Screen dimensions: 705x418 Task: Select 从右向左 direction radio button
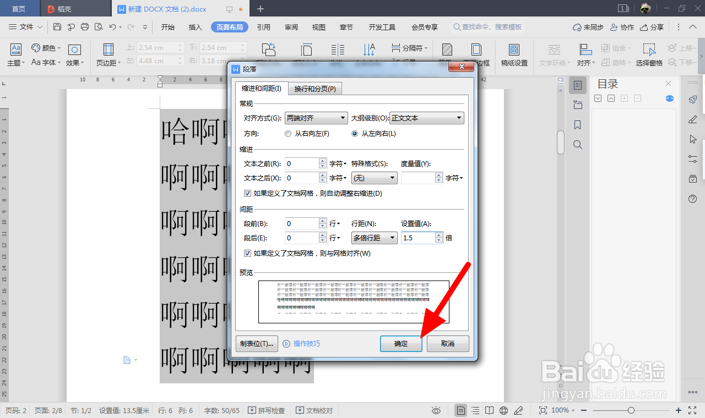(288, 133)
